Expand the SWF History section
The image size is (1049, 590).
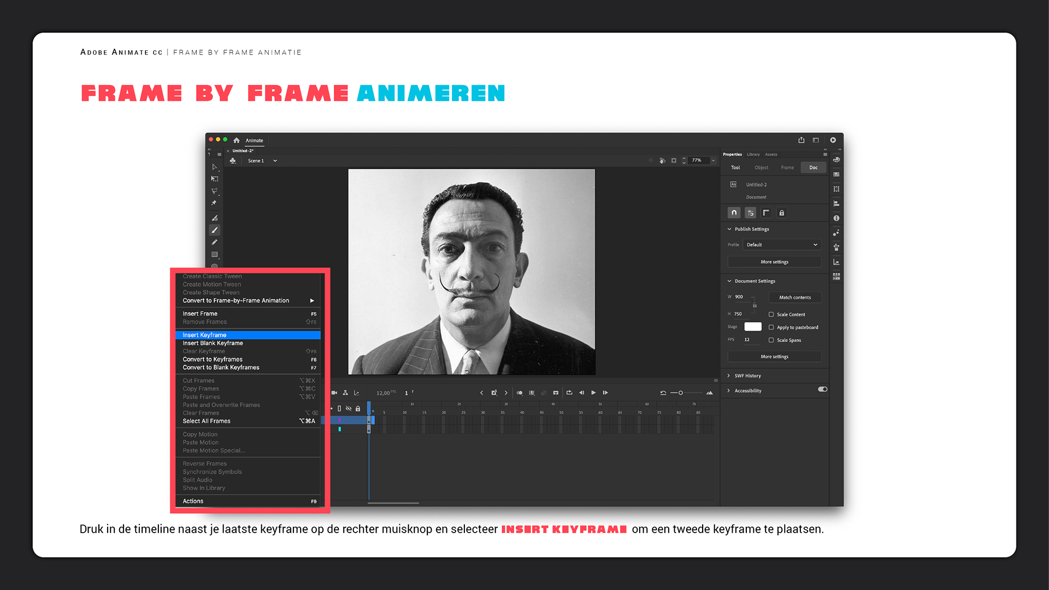[x=747, y=376]
